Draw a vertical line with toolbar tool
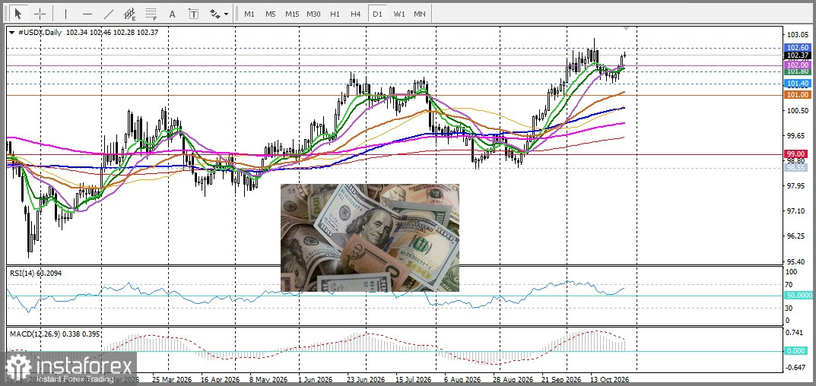Image resolution: width=816 pixels, height=386 pixels. (x=65, y=14)
